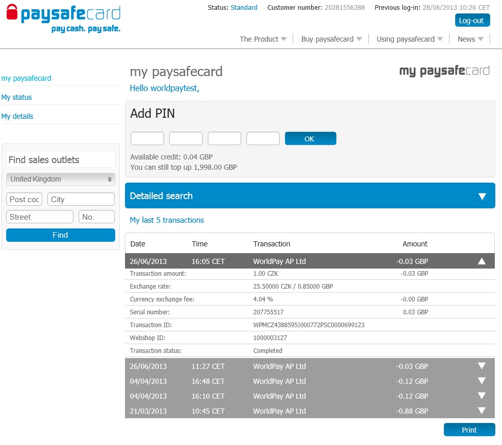Open the News menu
Image resolution: width=502 pixels, height=445 pixels.
click(470, 39)
